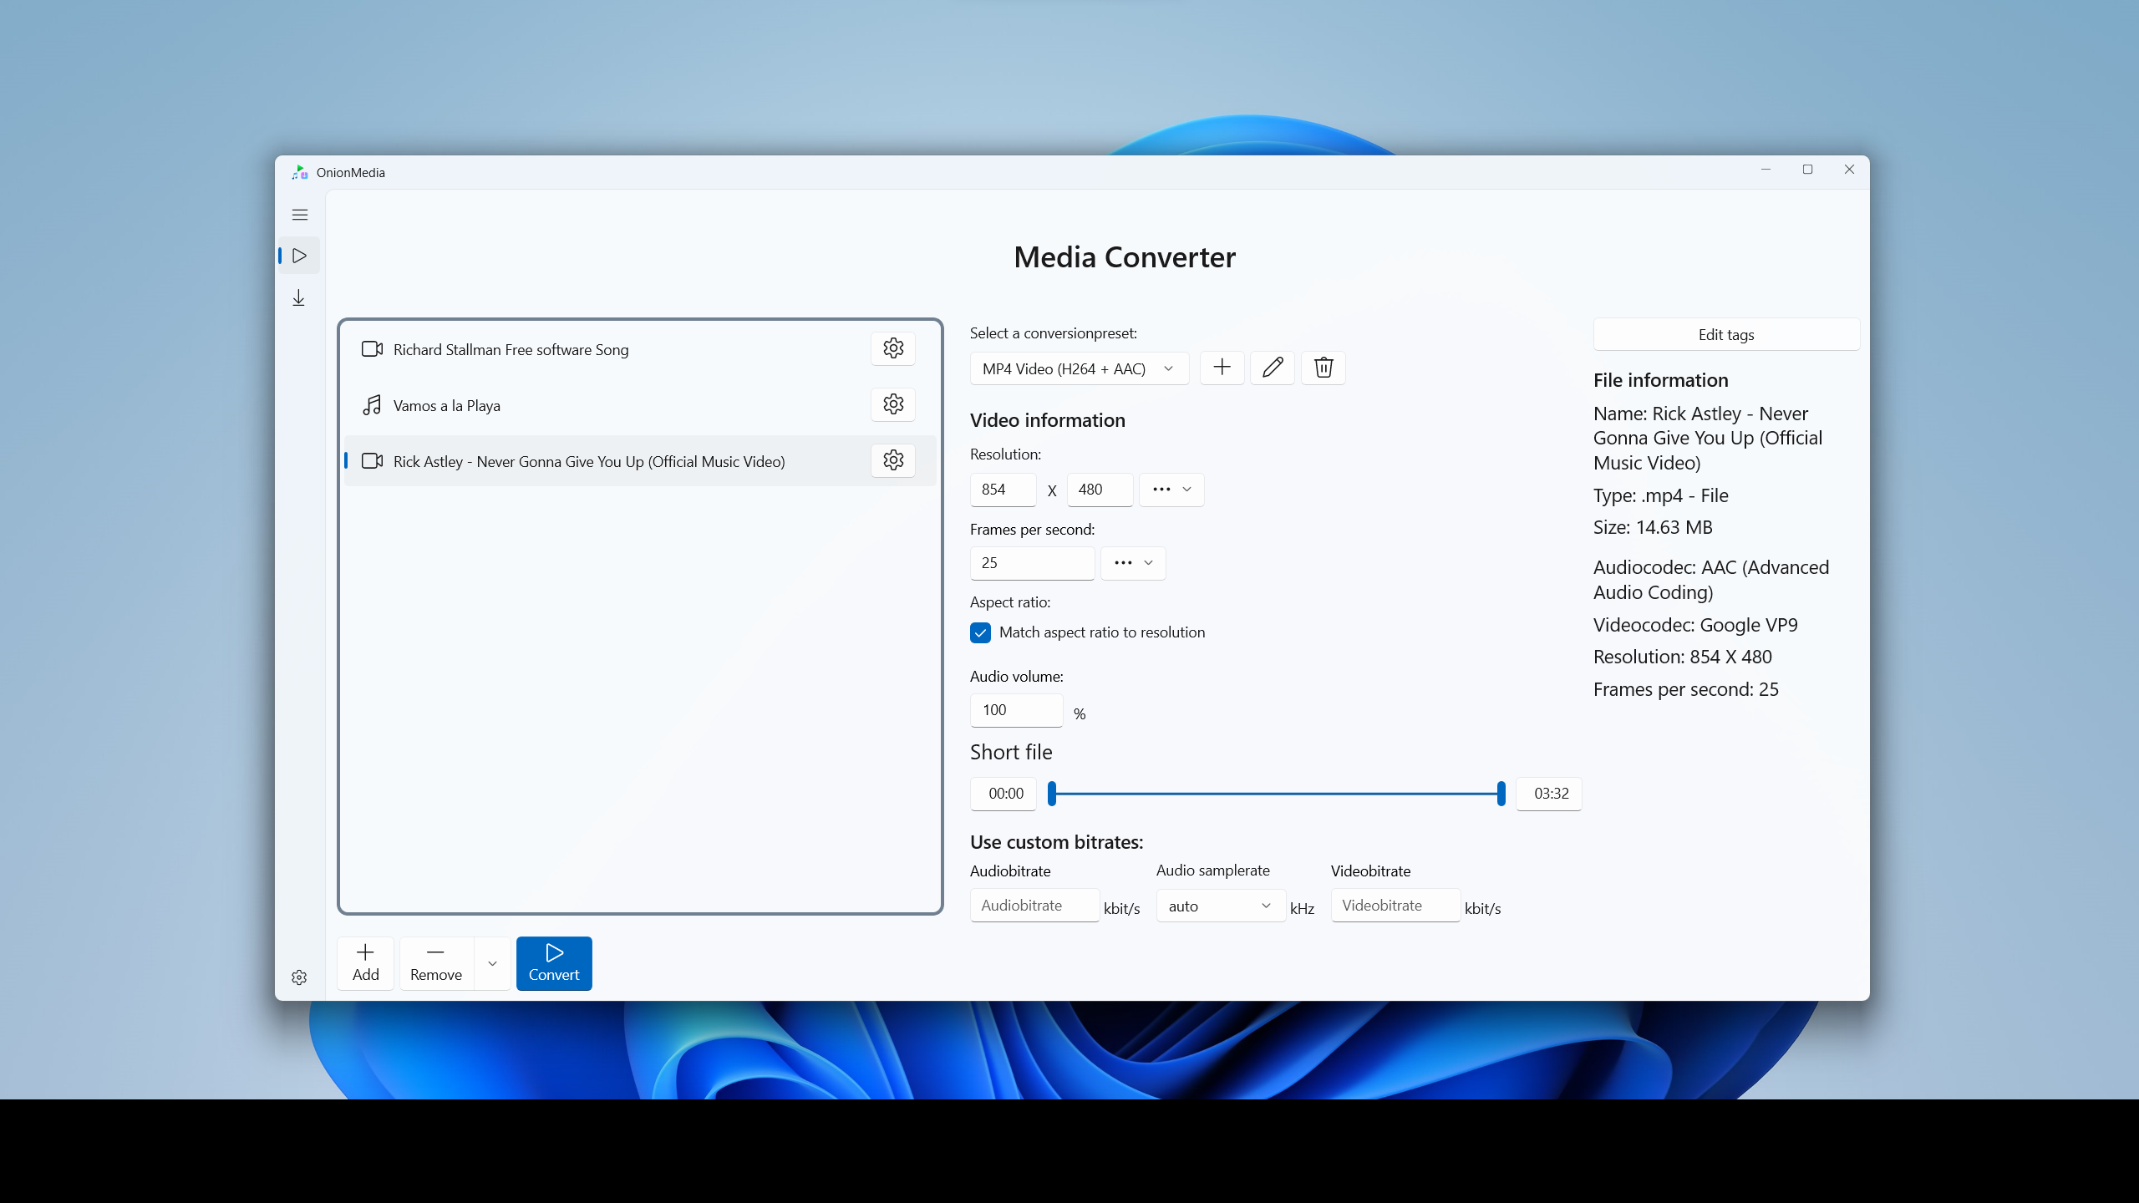This screenshot has width=2139, height=1203.
Task: Click the Videocodec: Google VP9 text
Action: 1695,625
